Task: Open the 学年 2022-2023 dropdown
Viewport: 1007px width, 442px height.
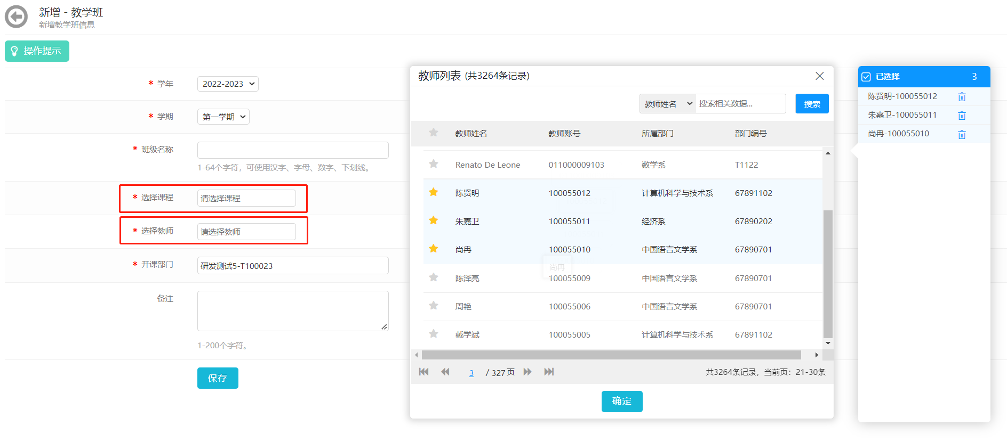Action: pyautogui.click(x=228, y=84)
